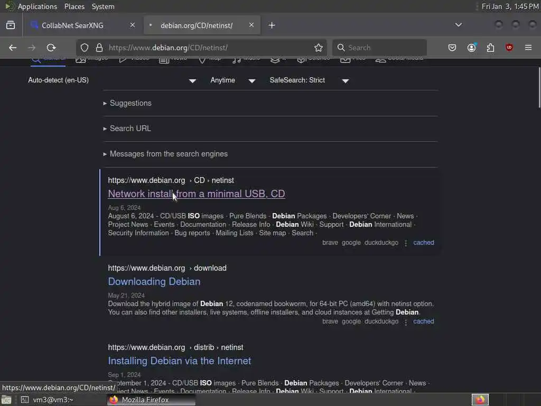
Task: Show site security info via padlock
Action: coord(99,48)
